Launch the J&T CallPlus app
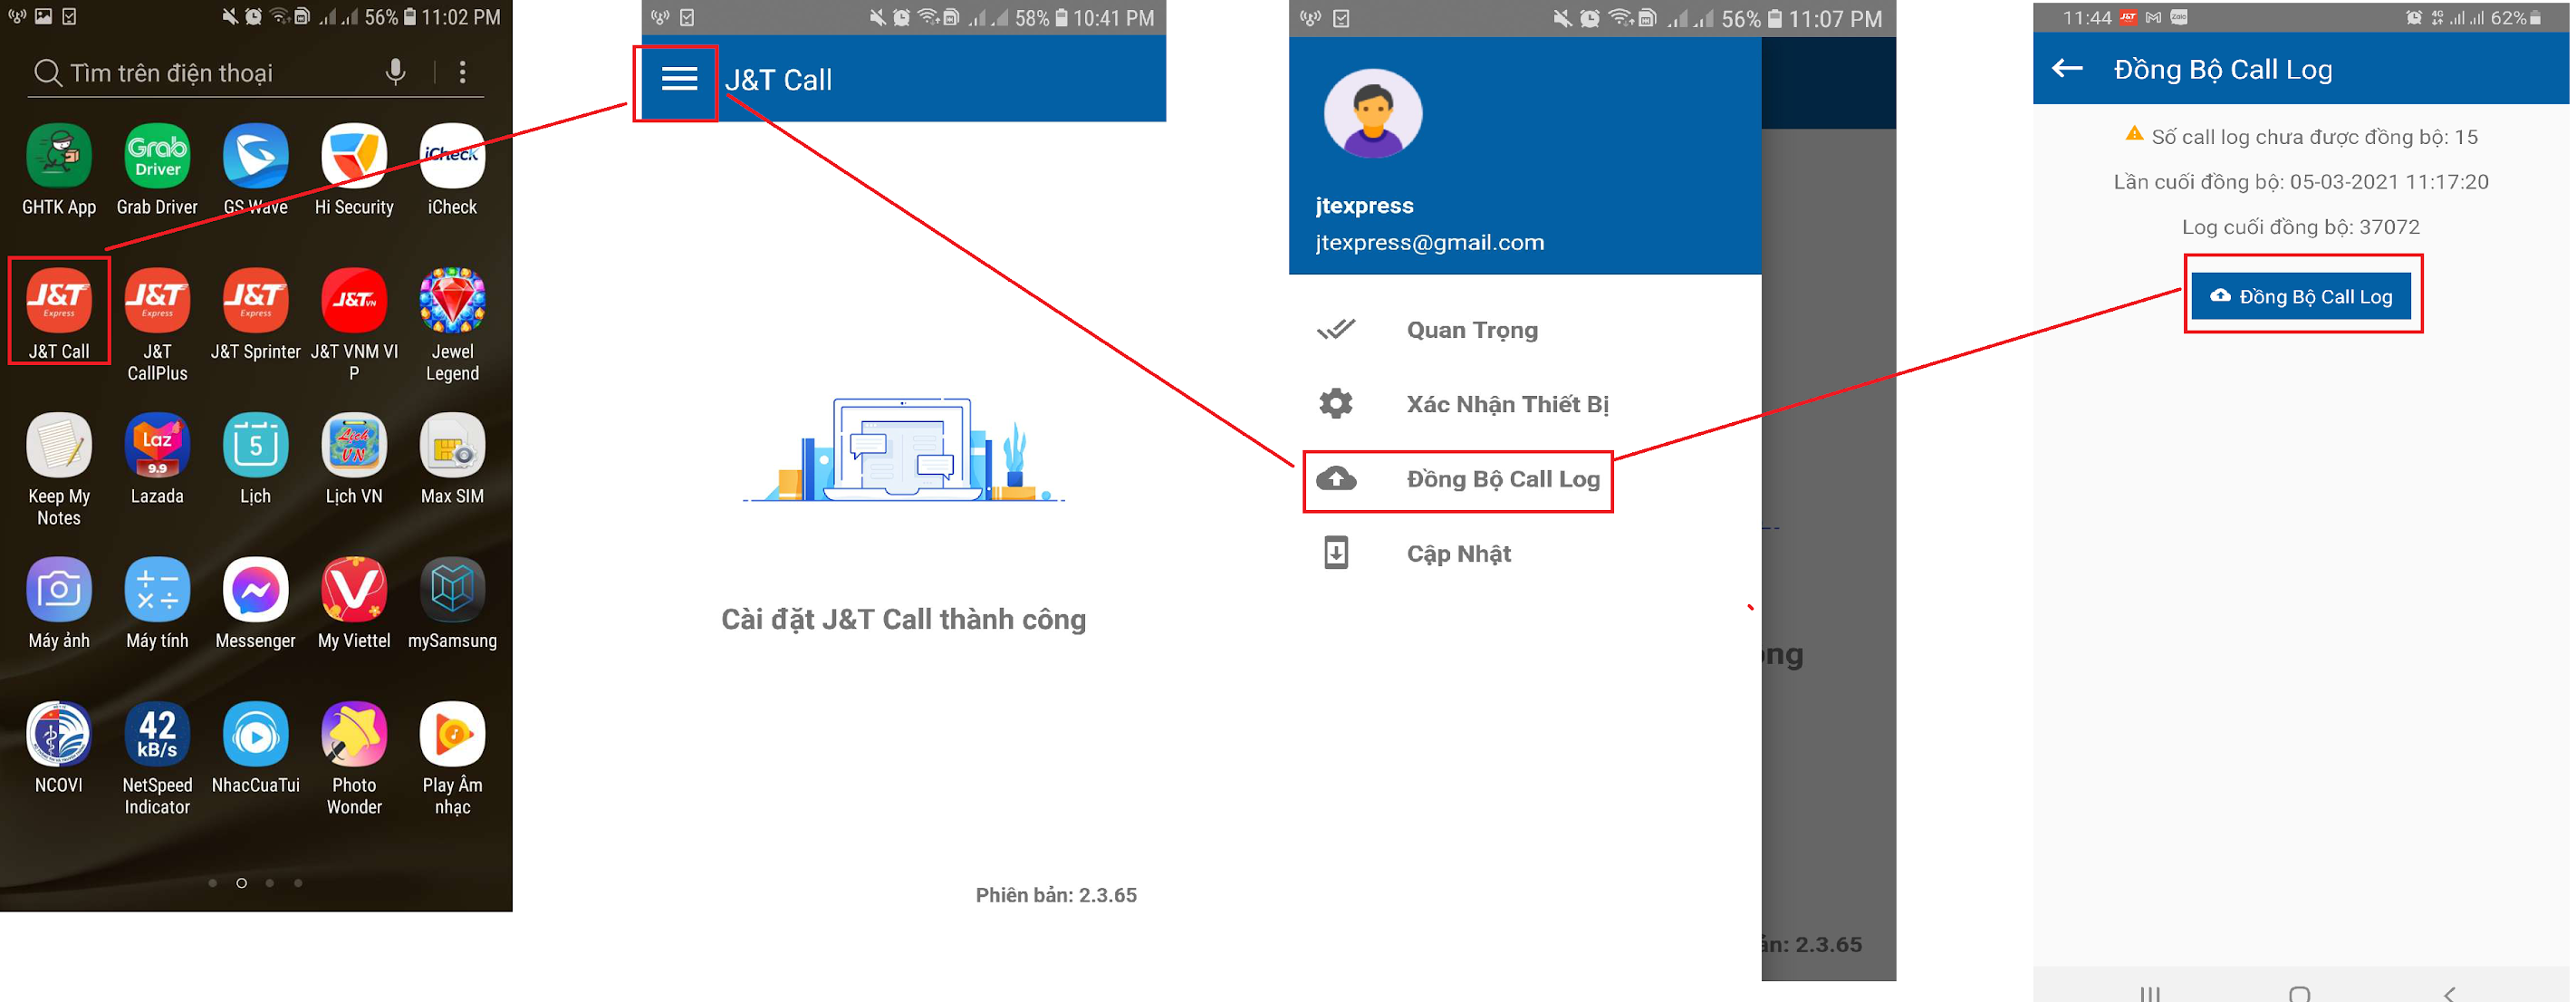Image resolution: width=2576 pixels, height=1002 pixels. pos(157,300)
